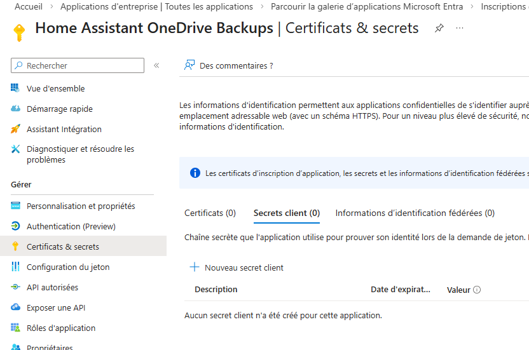
Task: Go to Accueil in the breadcrumb
Action: click(29, 6)
